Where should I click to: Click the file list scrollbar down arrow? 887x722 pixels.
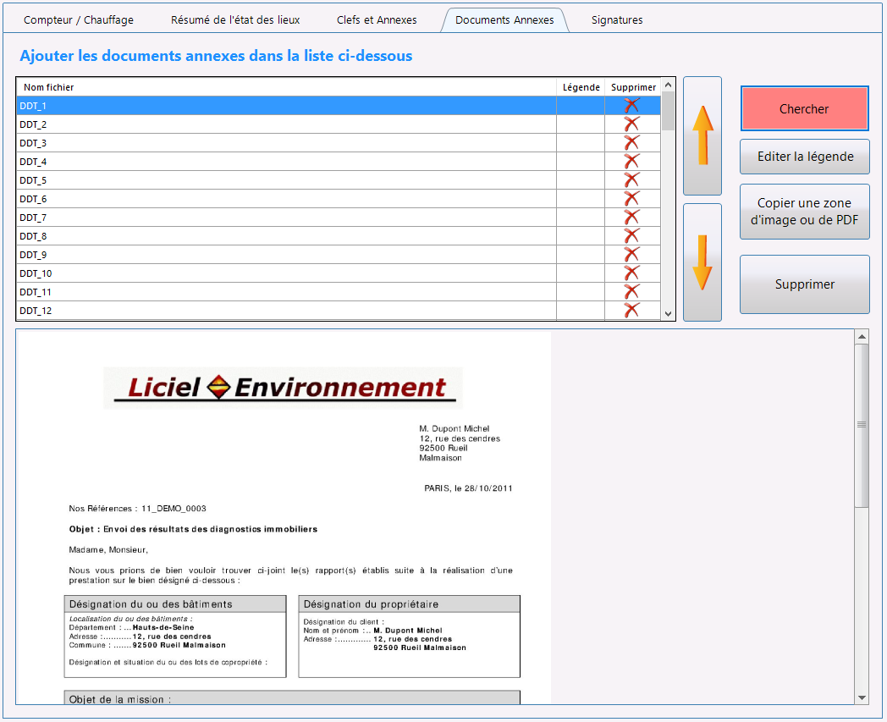click(x=668, y=313)
